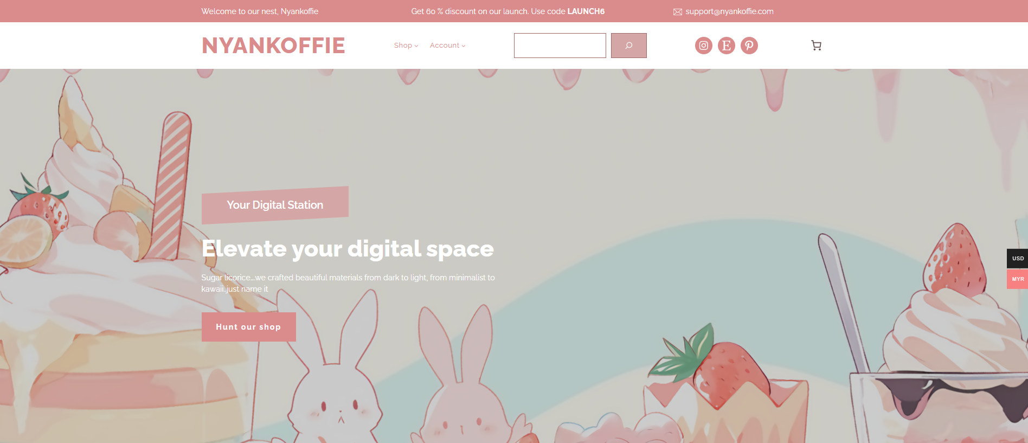Click the Your Digital Station banner
Screen dimensions: 1028x443
click(275, 205)
